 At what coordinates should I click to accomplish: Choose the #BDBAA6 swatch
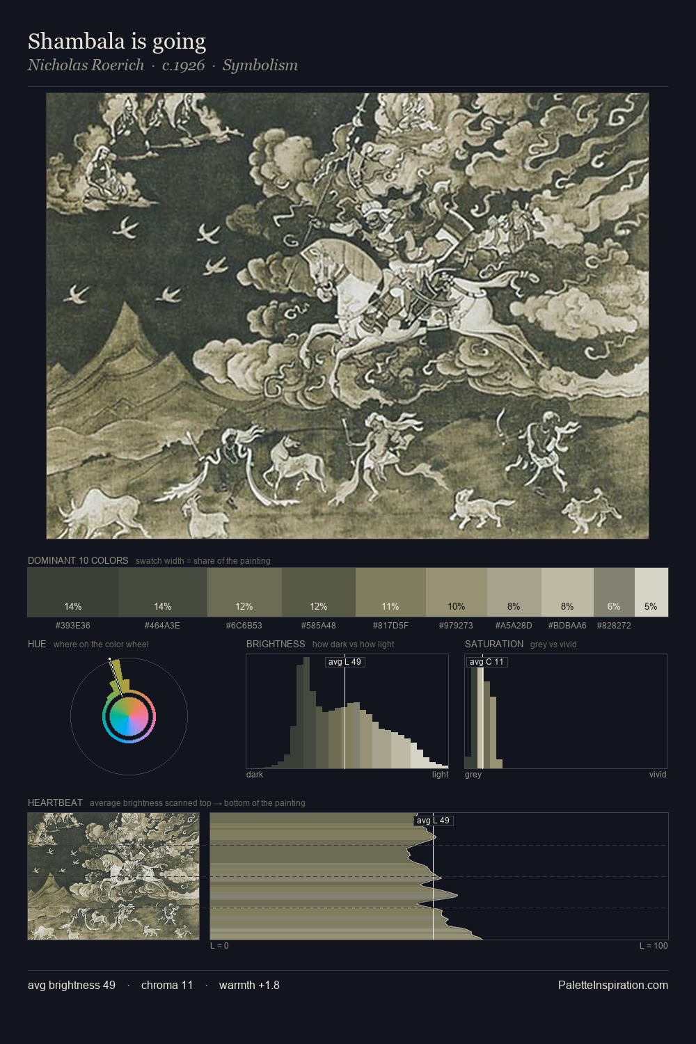coord(567,592)
